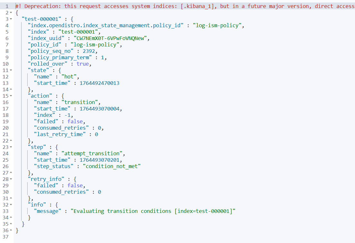
Task: Collapse the "info" block fold arrow
Action: [x=11, y=205]
